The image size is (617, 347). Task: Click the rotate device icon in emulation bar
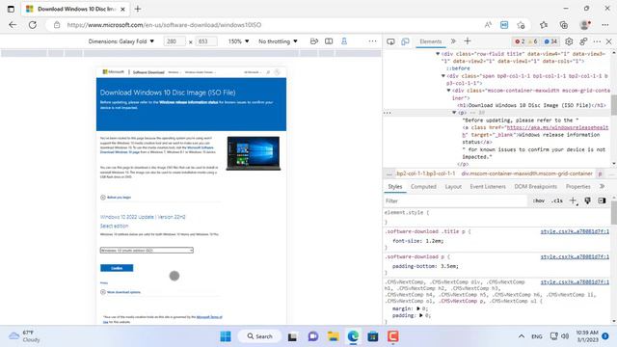tap(314, 41)
